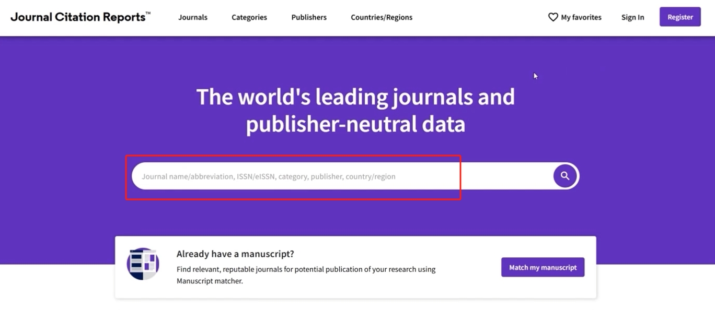The width and height of the screenshot is (715, 310).
Task: Click the magnifier search button
Action: click(565, 176)
